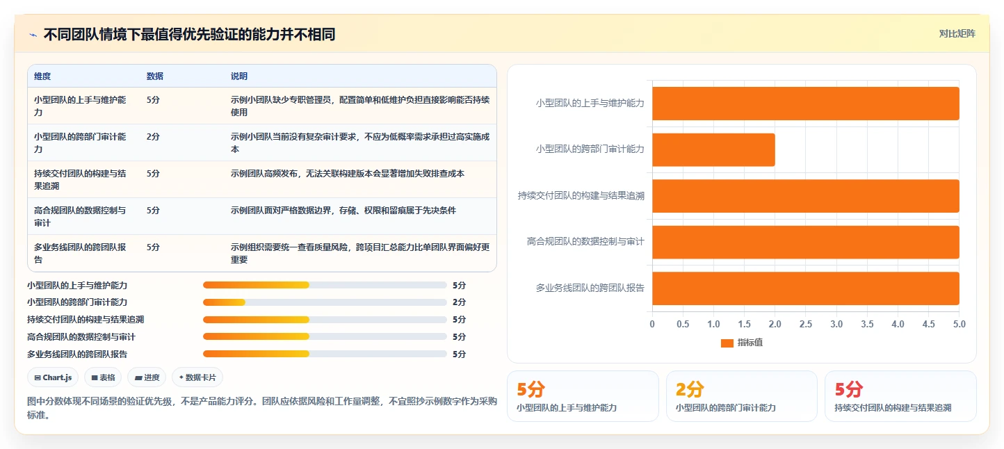Click the main title 不同团队情境下最值得优先验证的能力并不相同
Screen dimensions: 1004x449
pos(189,34)
